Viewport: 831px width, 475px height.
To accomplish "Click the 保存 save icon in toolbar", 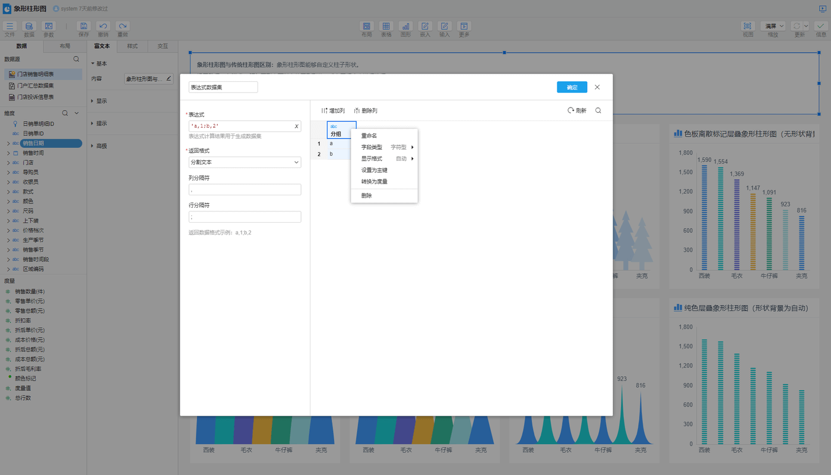I will (84, 26).
